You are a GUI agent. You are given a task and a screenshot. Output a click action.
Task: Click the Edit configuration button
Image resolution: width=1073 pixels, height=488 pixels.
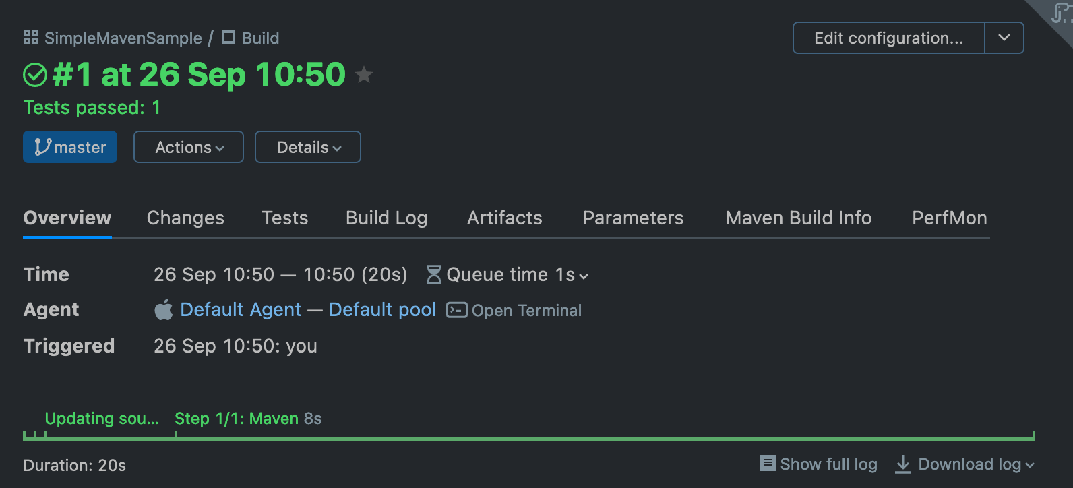[888, 38]
